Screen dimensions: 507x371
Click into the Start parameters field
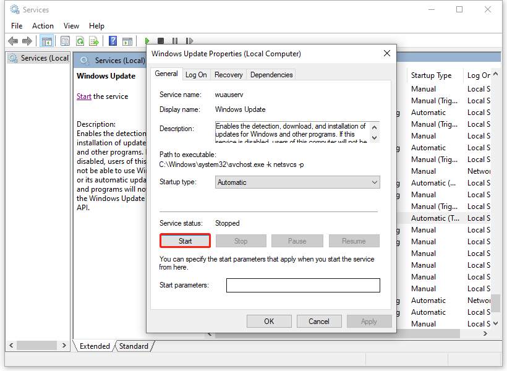pyautogui.click(x=303, y=285)
